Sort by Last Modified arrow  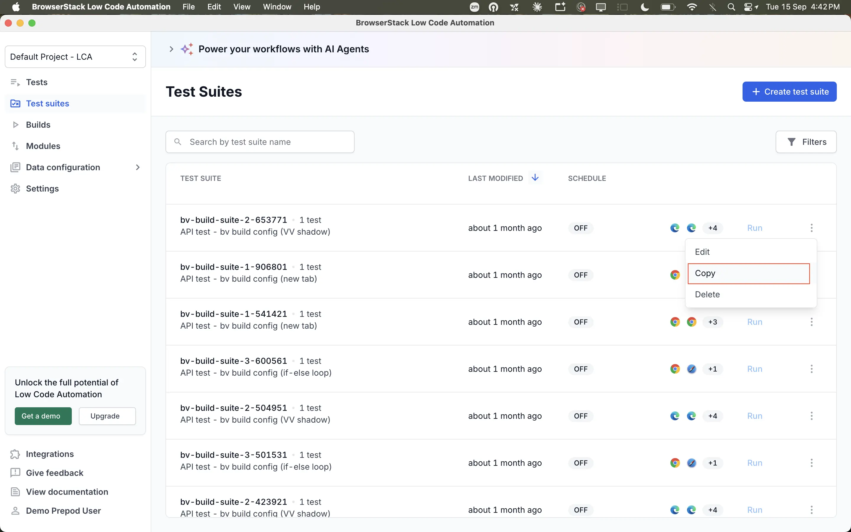[x=535, y=178]
